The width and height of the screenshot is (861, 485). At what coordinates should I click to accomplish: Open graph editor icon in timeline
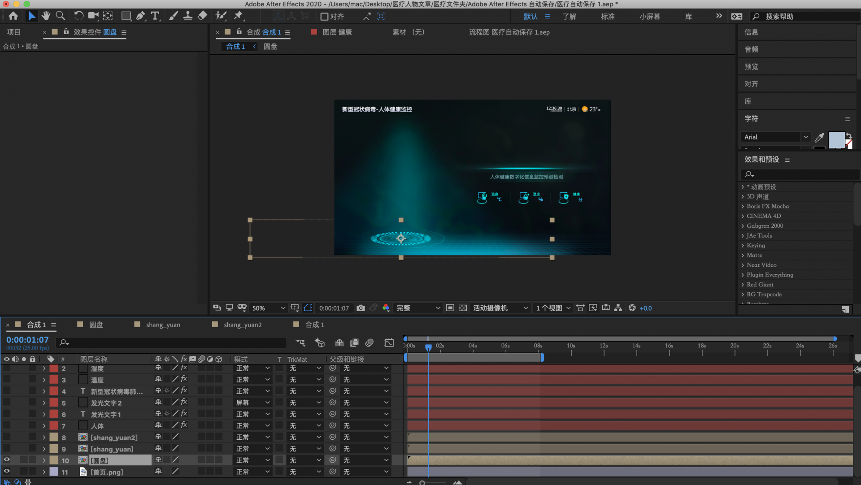point(389,343)
